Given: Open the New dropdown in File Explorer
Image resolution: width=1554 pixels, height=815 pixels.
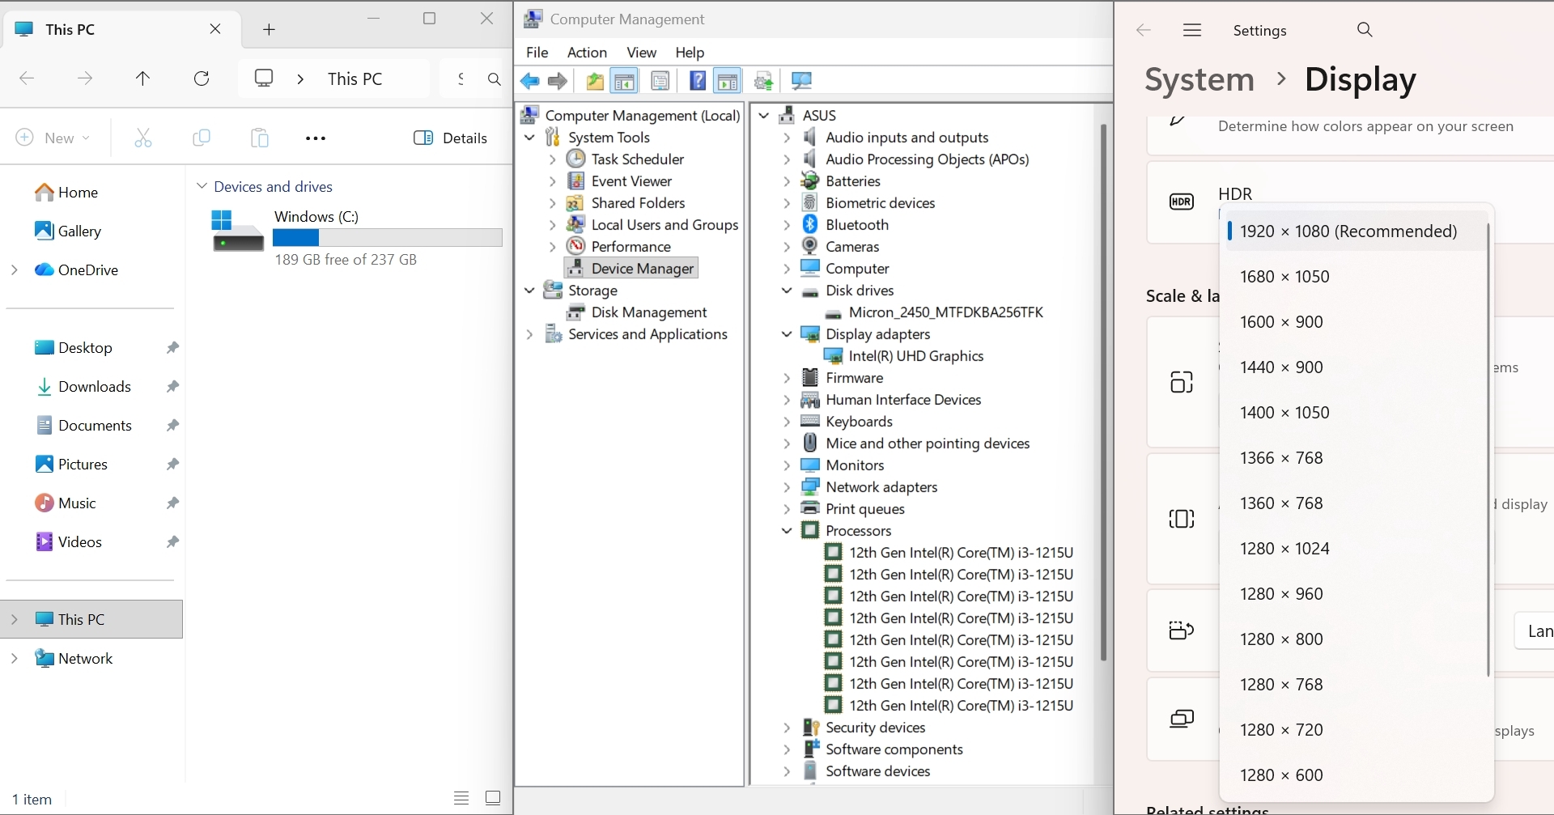Looking at the screenshot, I should 53,138.
